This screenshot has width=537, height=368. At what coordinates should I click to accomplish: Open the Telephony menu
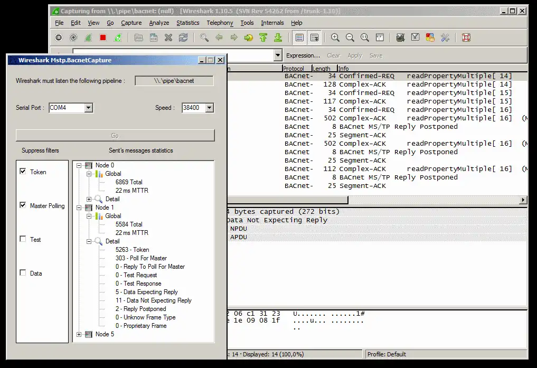point(220,23)
